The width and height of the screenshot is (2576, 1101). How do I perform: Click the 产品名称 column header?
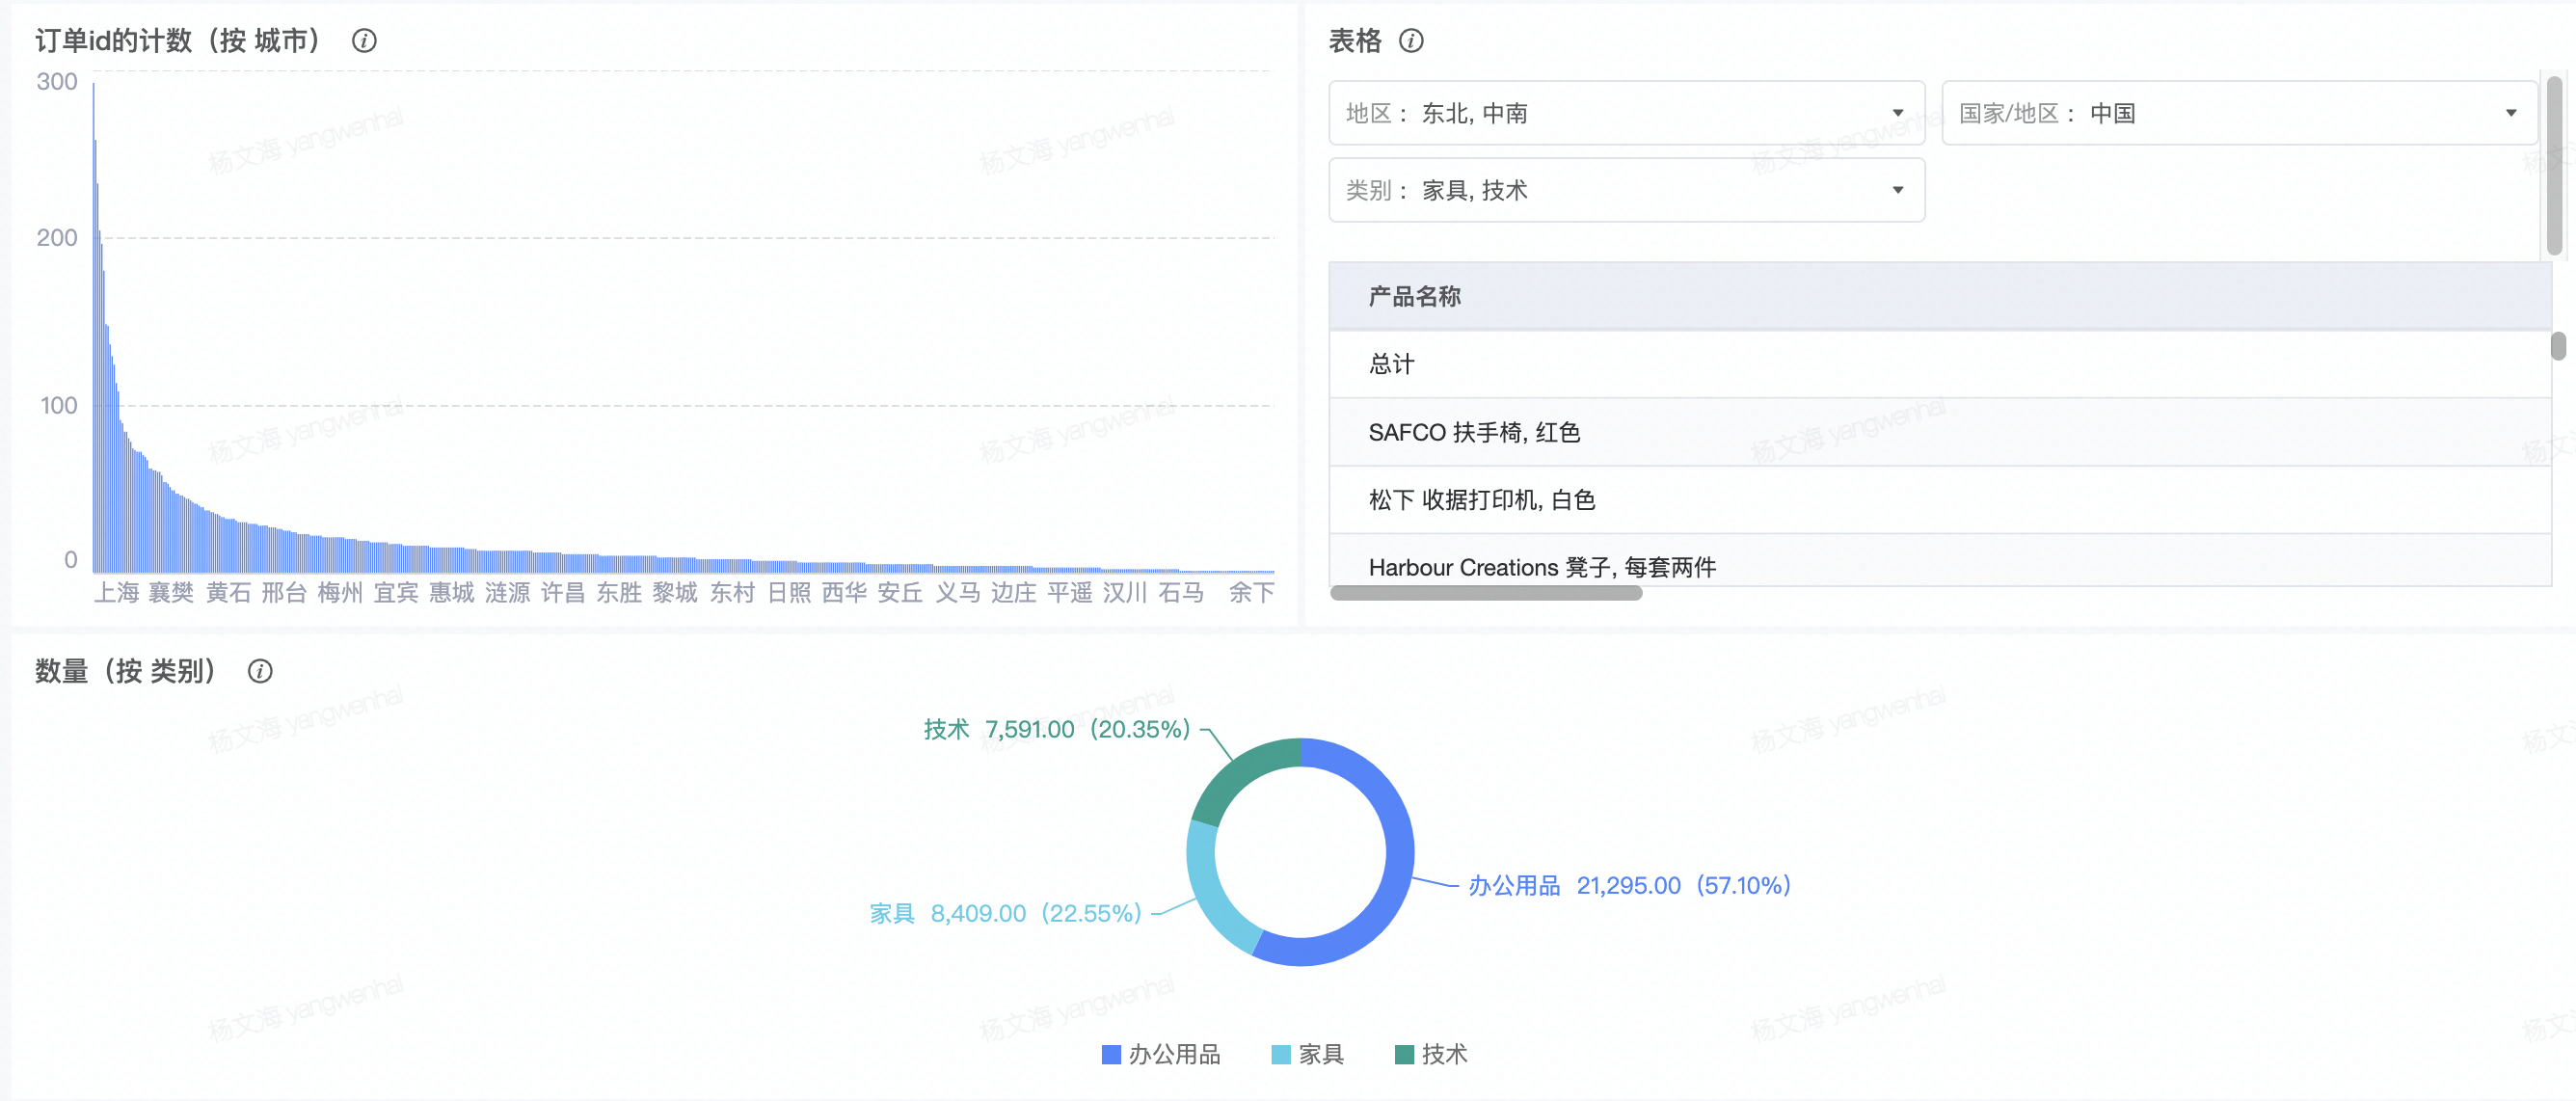tap(1414, 297)
